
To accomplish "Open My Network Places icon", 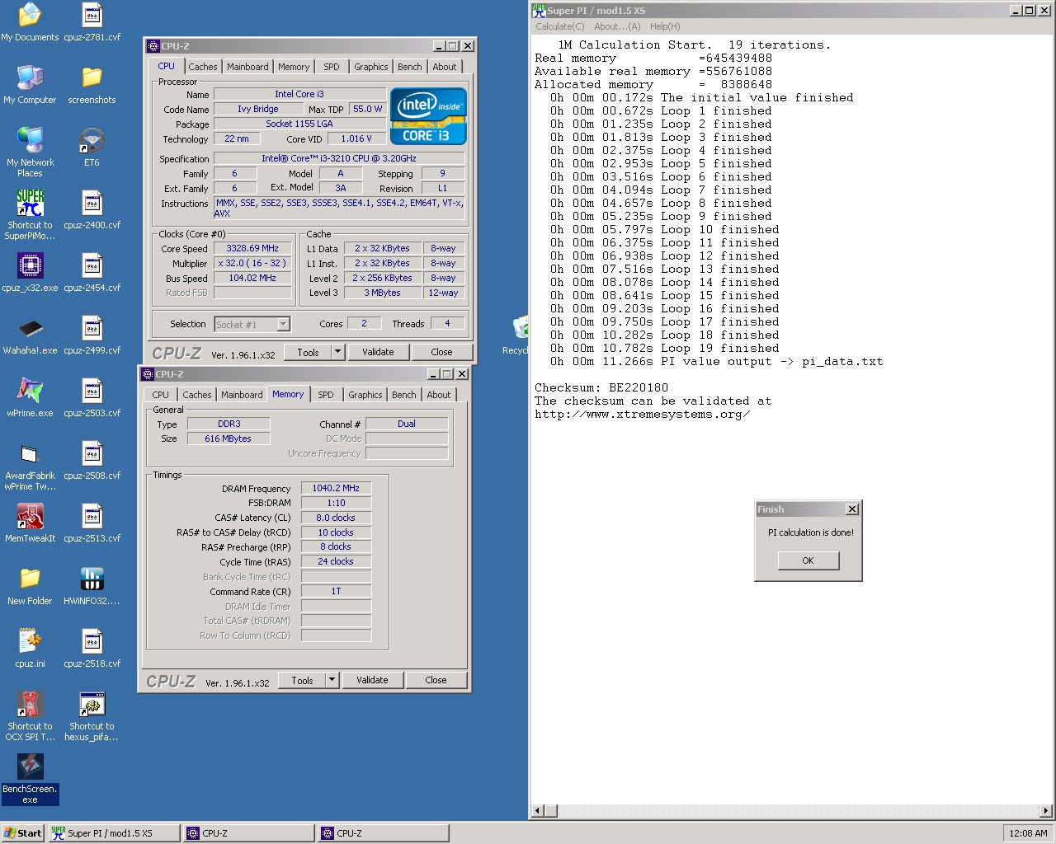I will [30, 152].
